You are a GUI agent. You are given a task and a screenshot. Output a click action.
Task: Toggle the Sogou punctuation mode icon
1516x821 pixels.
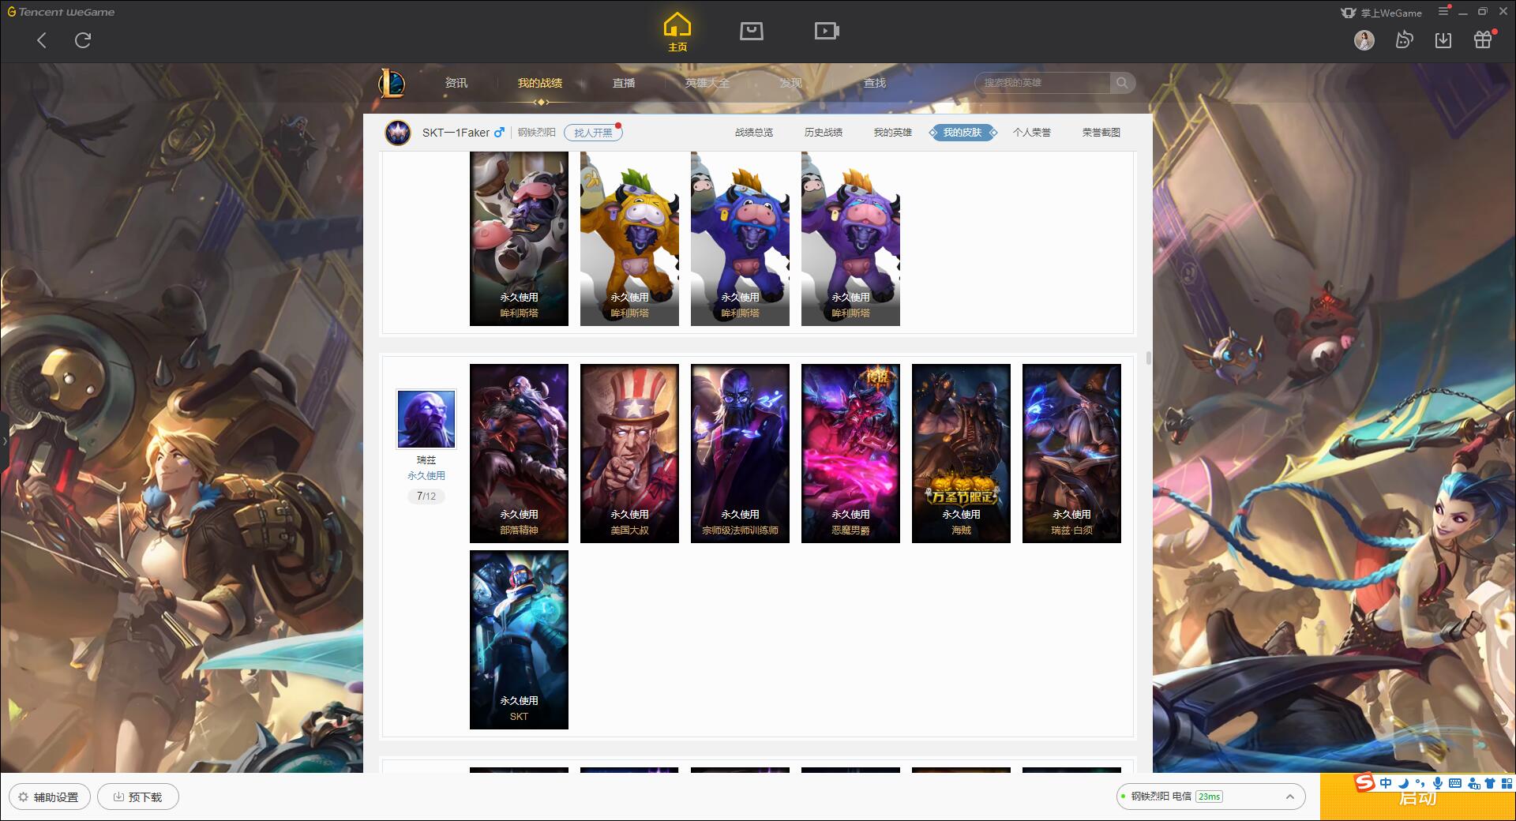click(x=1420, y=783)
